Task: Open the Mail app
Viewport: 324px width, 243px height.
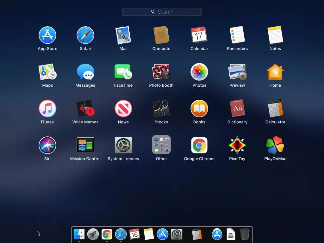Action: click(123, 35)
